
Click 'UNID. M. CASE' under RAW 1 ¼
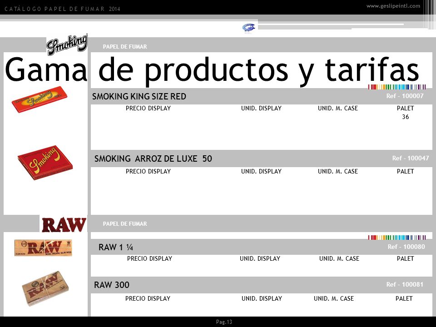click(x=339, y=259)
